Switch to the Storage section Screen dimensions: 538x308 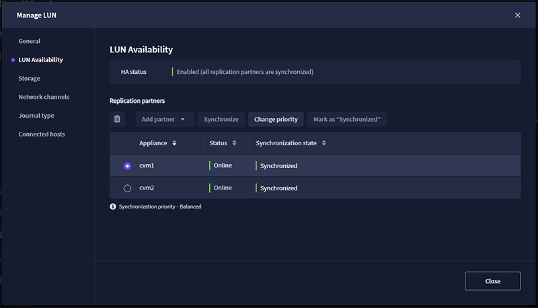29,78
